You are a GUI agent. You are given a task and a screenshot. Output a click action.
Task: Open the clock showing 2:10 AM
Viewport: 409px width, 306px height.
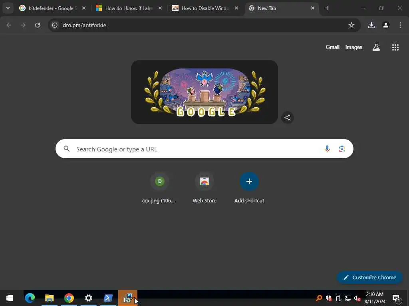(x=375, y=298)
